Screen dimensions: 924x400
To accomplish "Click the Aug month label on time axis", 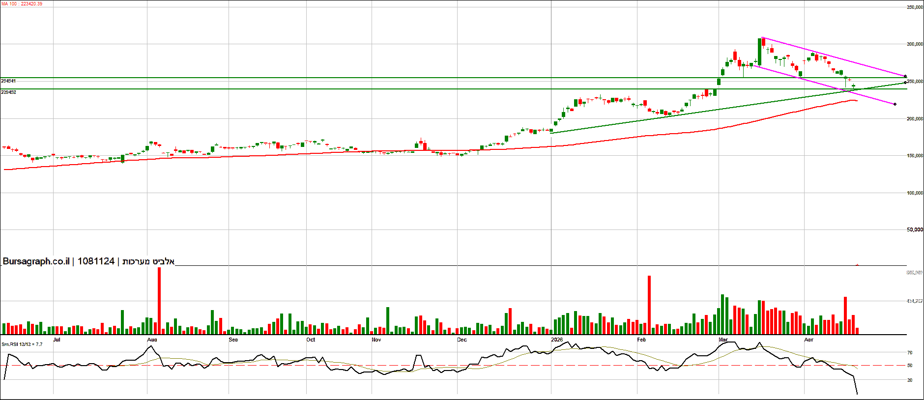I will (x=152, y=340).
